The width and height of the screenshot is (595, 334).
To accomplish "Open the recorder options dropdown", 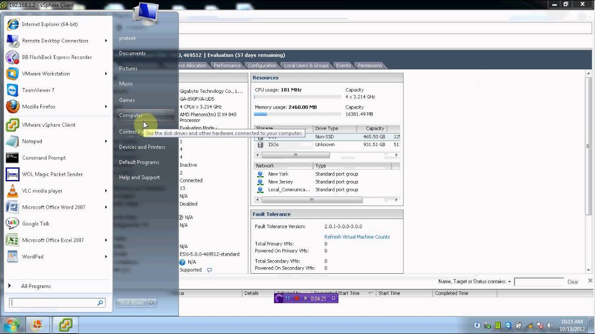I will (333, 298).
